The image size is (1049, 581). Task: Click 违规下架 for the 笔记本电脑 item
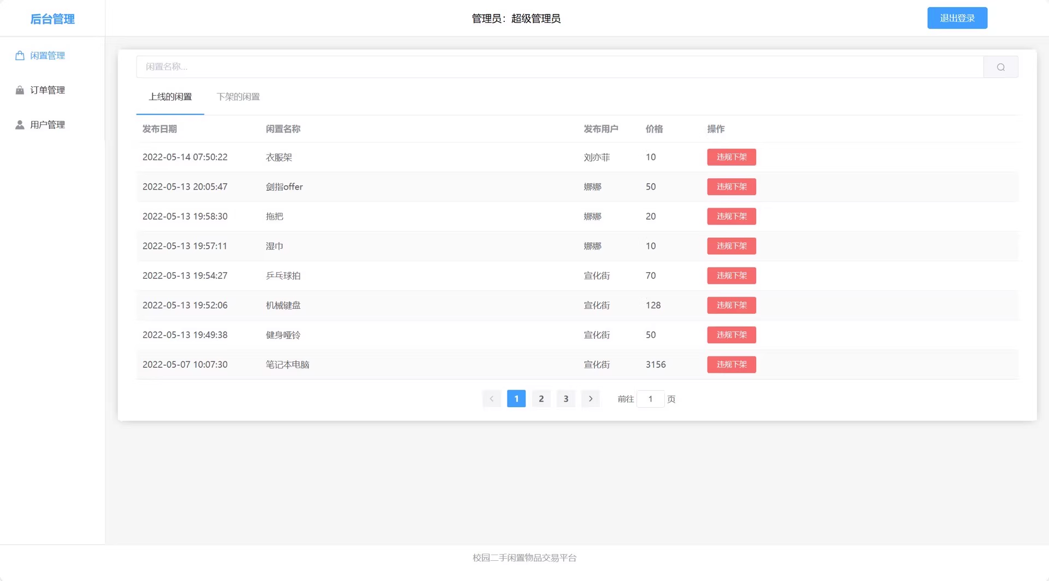pyautogui.click(x=732, y=365)
